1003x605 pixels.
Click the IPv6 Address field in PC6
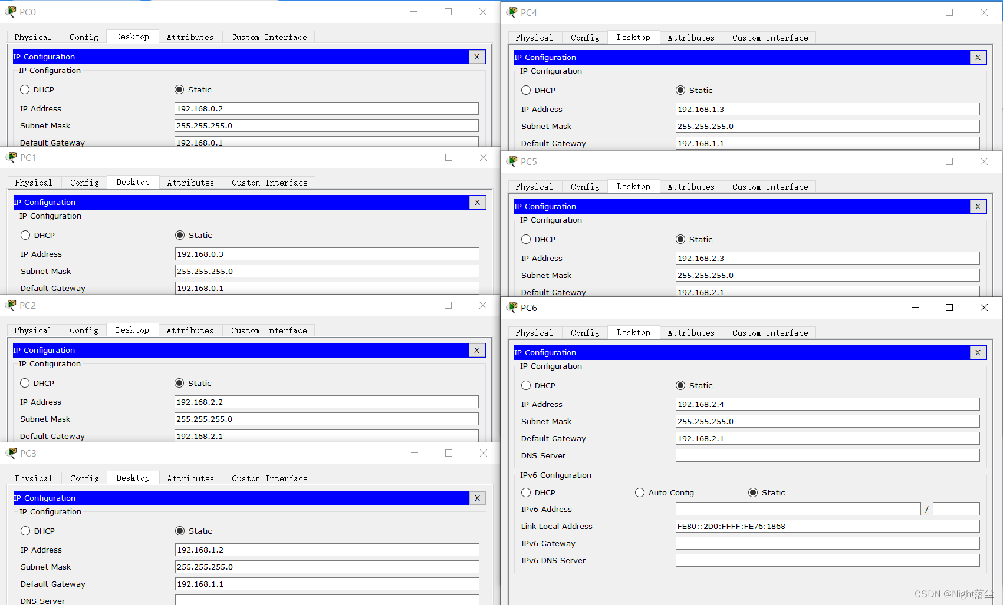[798, 509]
